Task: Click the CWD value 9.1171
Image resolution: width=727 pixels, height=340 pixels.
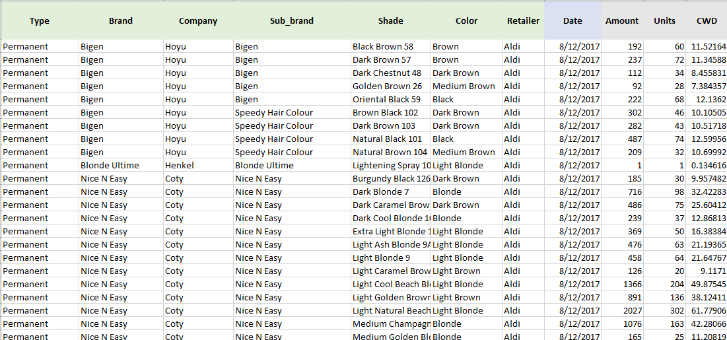Action: tap(707, 271)
